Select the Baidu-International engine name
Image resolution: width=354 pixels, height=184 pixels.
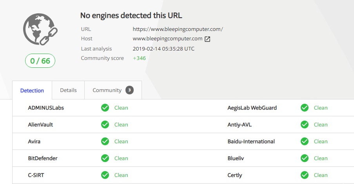[x=251, y=141]
